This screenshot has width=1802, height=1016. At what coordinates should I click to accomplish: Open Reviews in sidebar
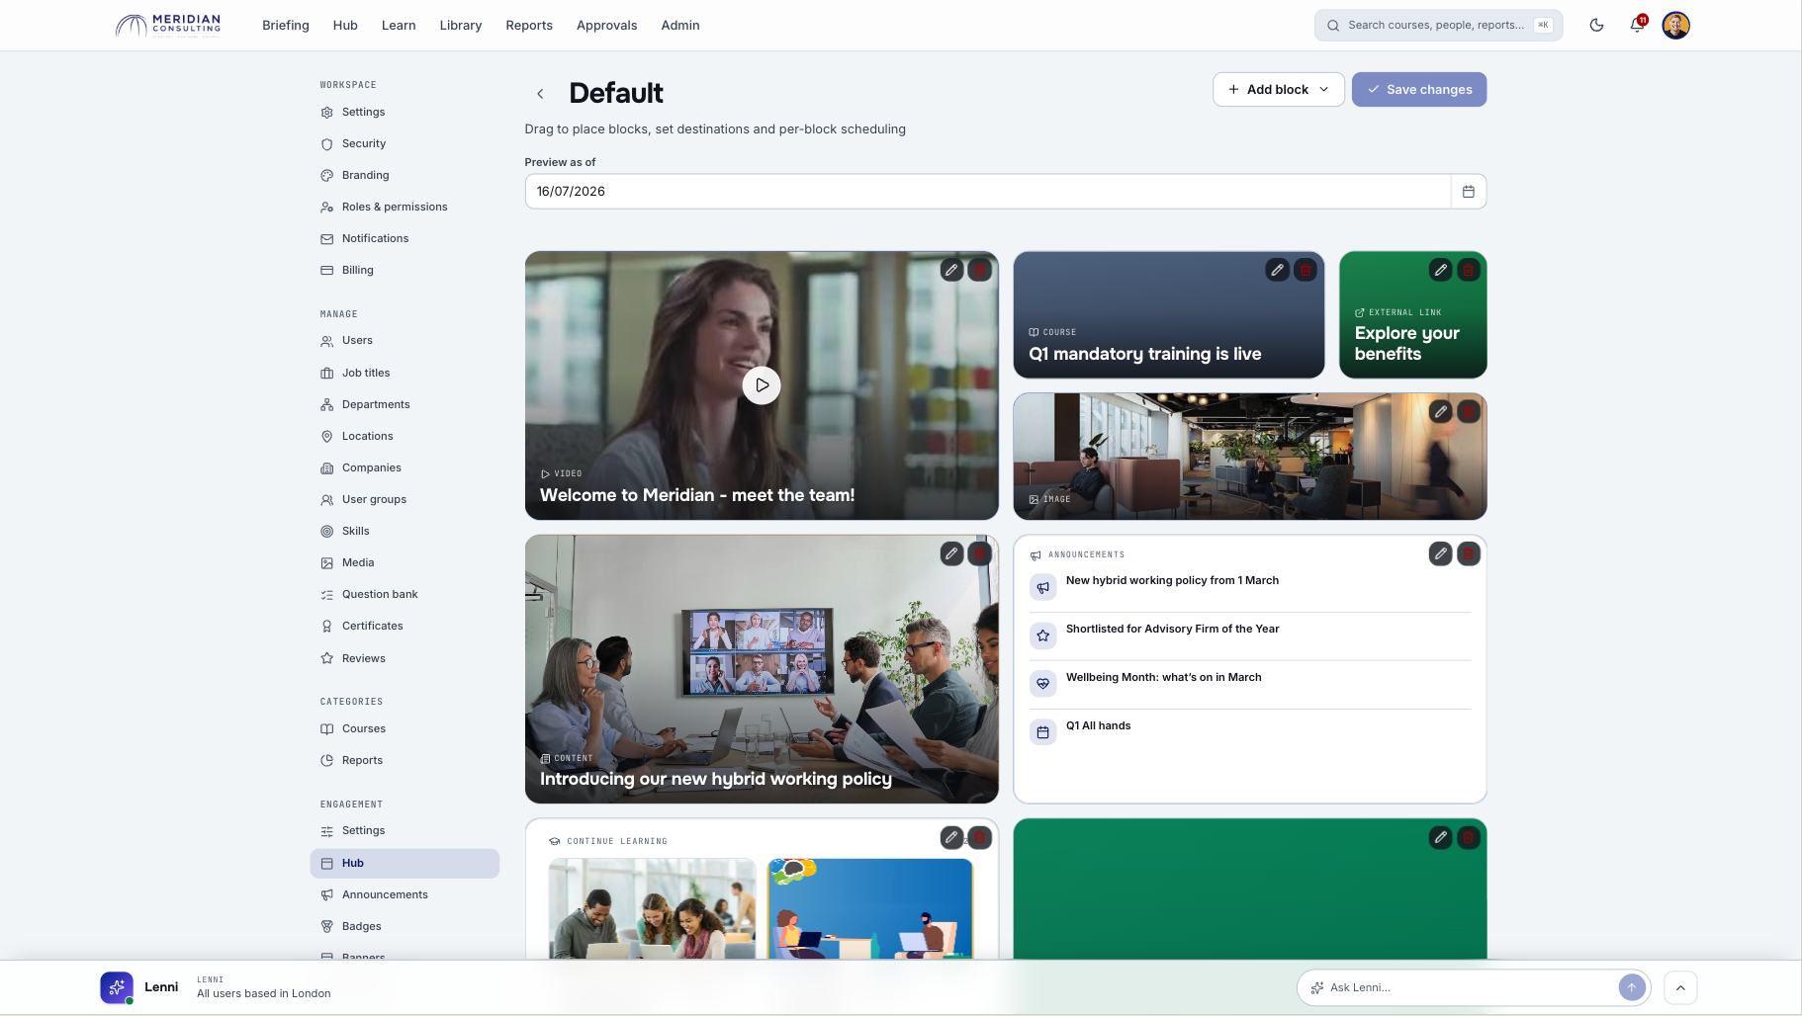(405, 659)
